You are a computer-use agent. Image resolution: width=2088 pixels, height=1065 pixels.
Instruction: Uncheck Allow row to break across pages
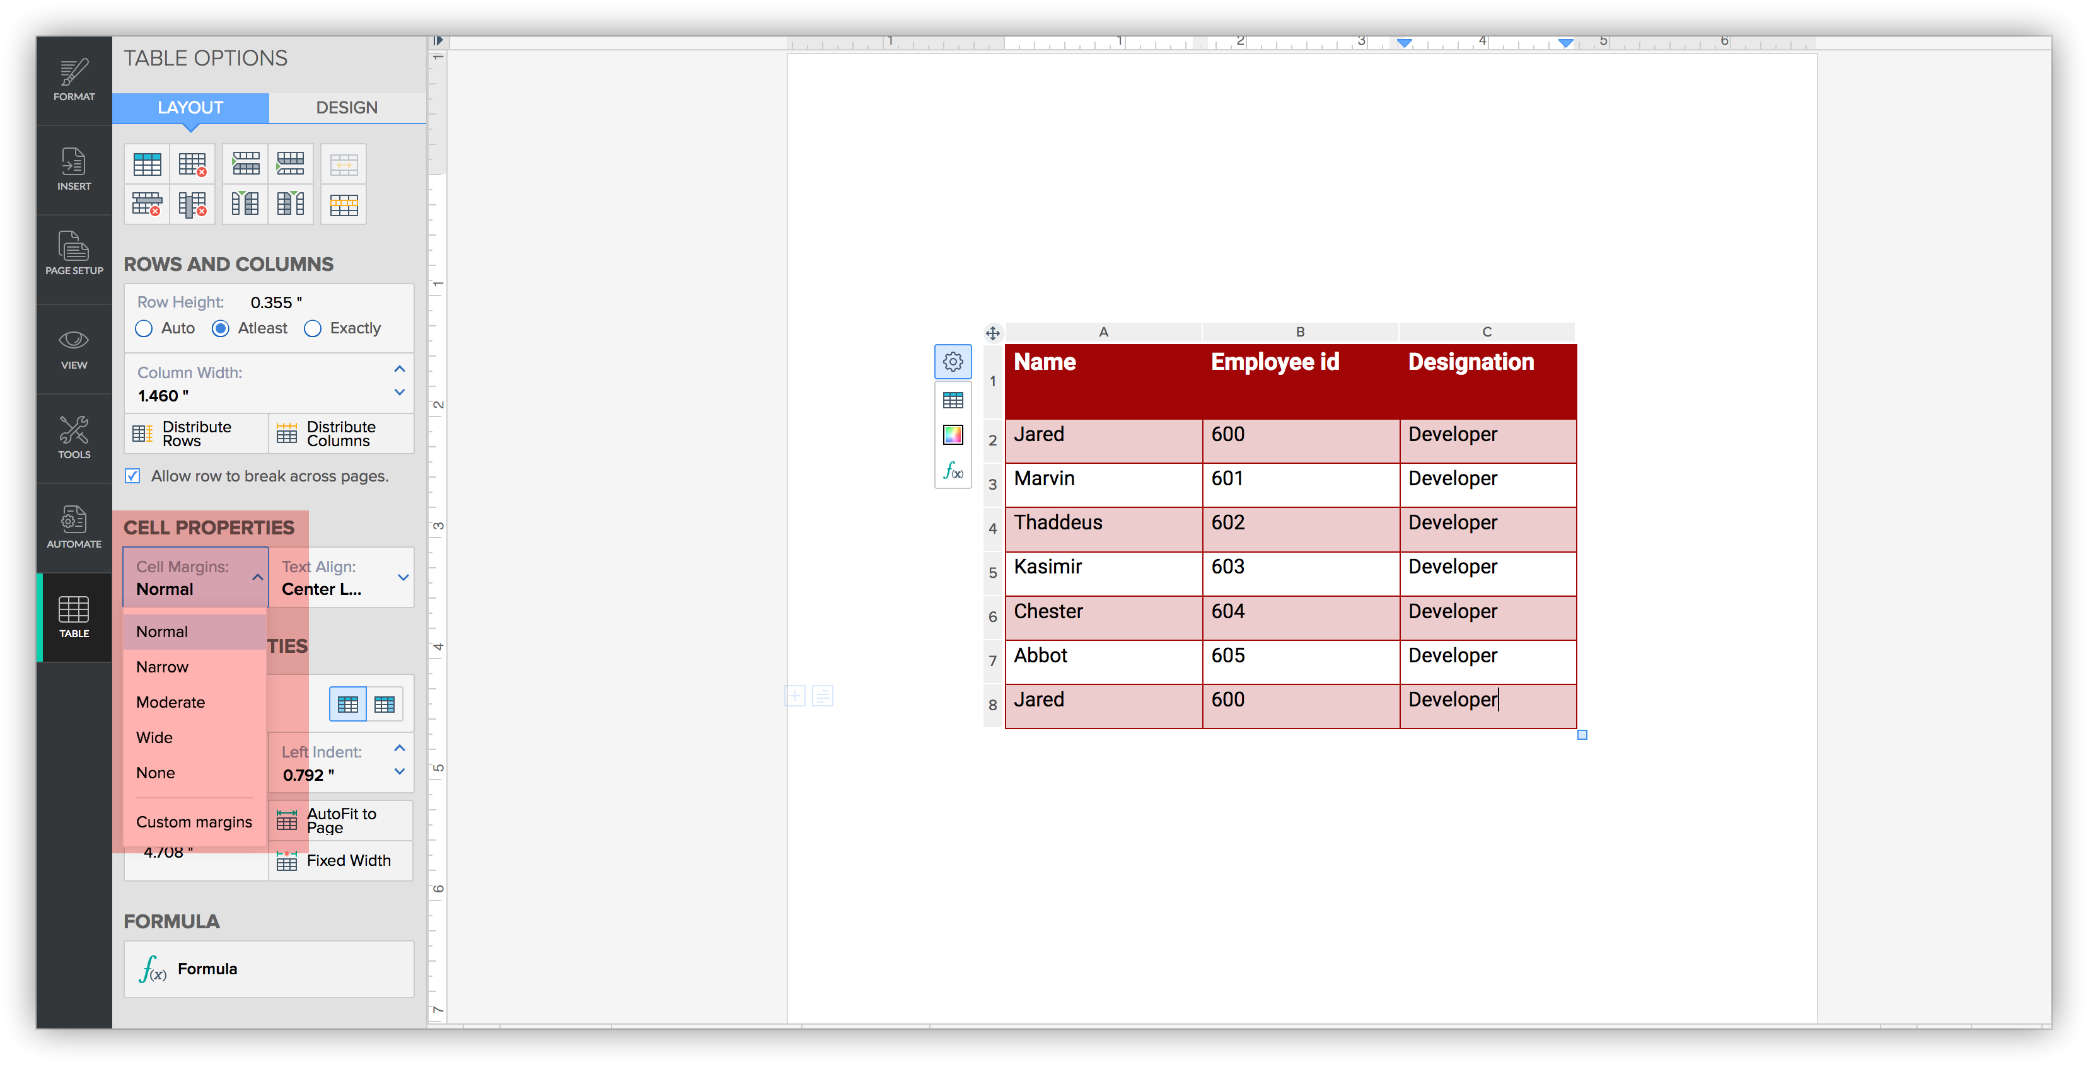(133, 476)
